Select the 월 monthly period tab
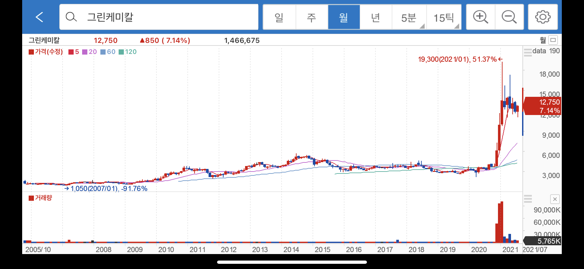Image resolution: width=584 pixels, height=269 pixels. [x=344, y=17]
